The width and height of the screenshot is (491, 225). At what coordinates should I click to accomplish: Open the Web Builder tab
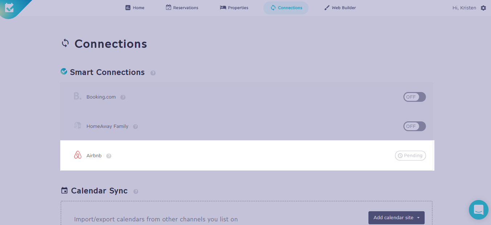coord(340,8)
